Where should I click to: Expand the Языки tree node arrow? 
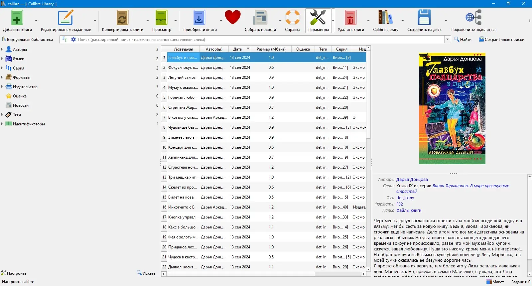coord(2,59)
